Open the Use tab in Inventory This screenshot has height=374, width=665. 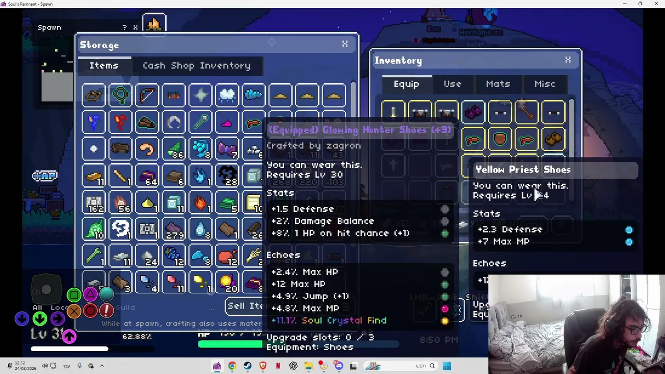pos(452,84)
